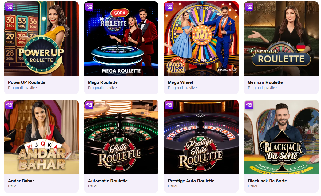Click the Jackpot badge on Mega Roulette
The image size is (321, 196).
[89, 6]
